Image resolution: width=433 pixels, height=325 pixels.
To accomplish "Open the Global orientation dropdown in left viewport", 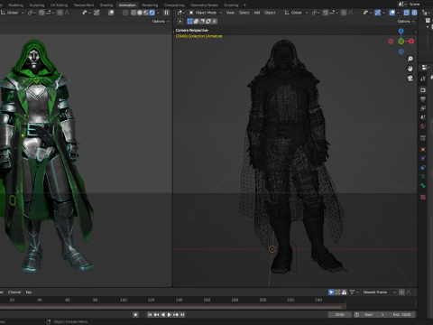I will pyautogui.click(x=13, y=13).
